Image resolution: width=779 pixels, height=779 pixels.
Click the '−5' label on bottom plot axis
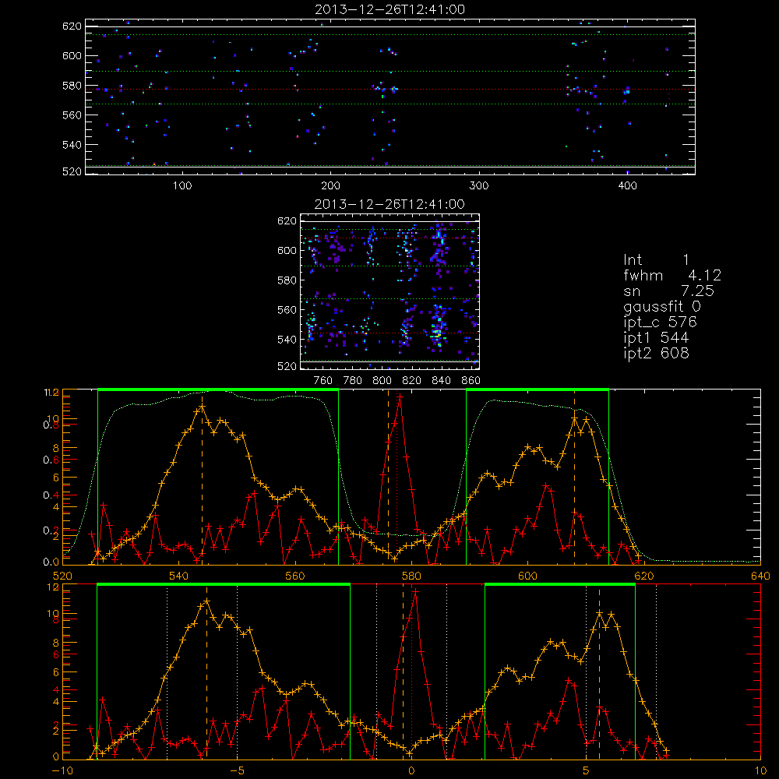(x=238, y=771)
